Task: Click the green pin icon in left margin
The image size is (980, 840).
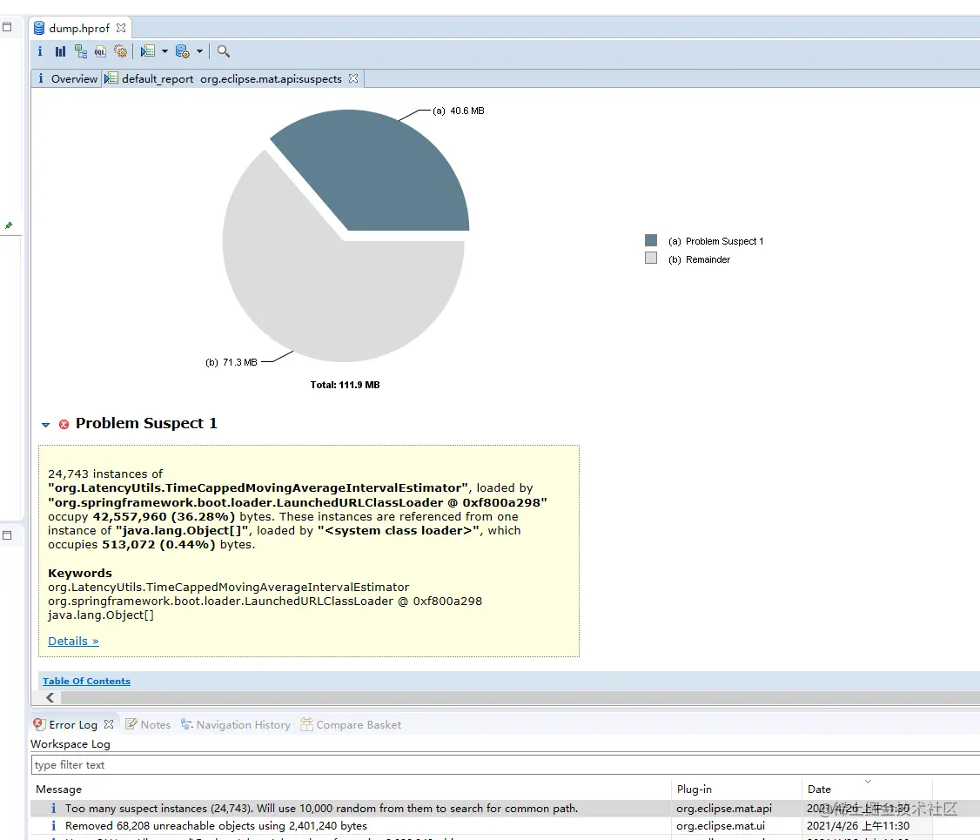Action: 9,225
